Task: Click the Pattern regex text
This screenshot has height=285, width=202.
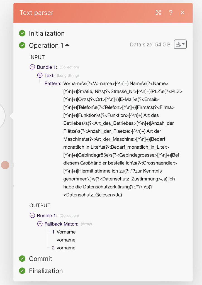Action: click(x=120, y=139)
